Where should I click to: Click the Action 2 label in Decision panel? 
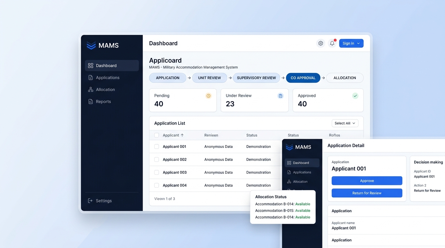[x=420, y=185]
